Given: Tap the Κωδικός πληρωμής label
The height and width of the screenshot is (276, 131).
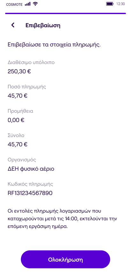Looking at the screenshot, I should click(30, 184).
